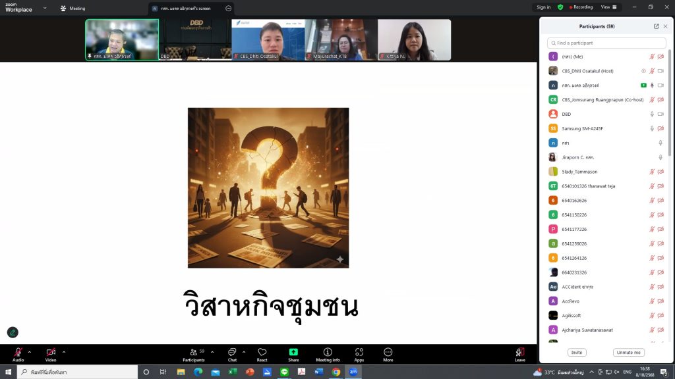
Task: Toggle the Participants panel from toolbar
Action: [x=193, y=354]
